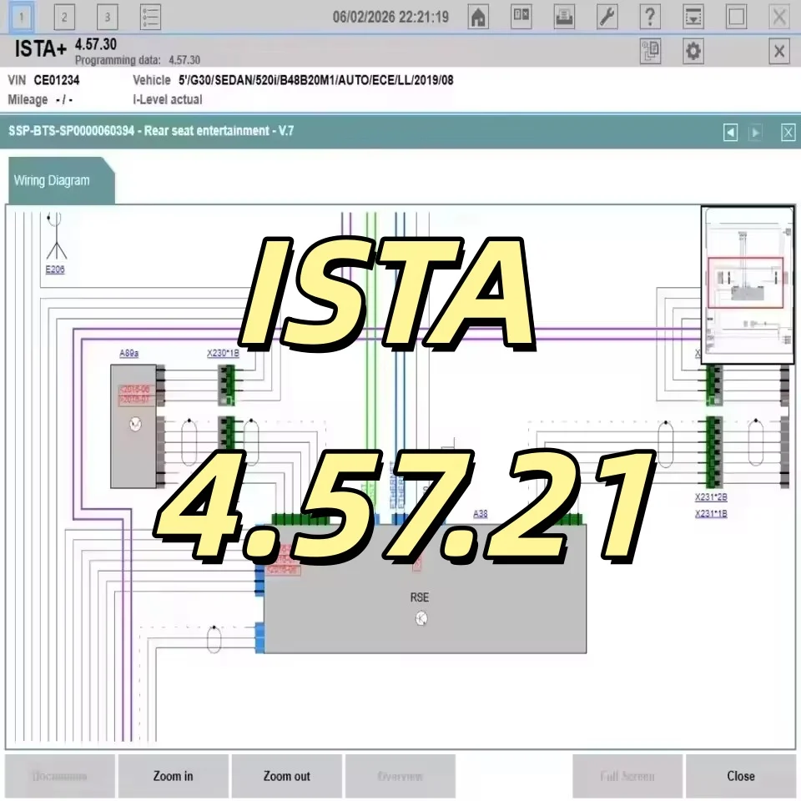Go to the Home screen icon
This screenshot has width=801, height=801.
click(478, 17)
